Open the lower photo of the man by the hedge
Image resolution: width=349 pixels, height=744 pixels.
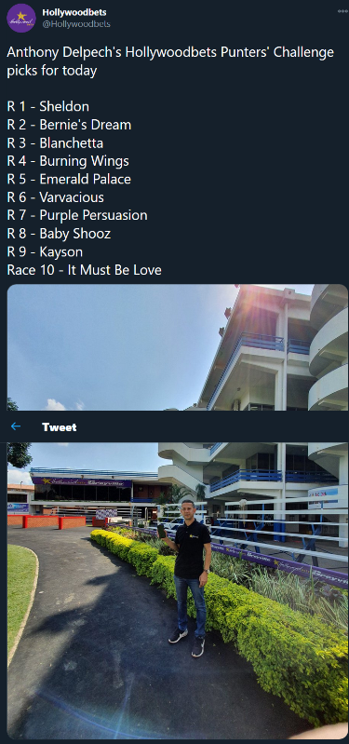click(178, 590)
